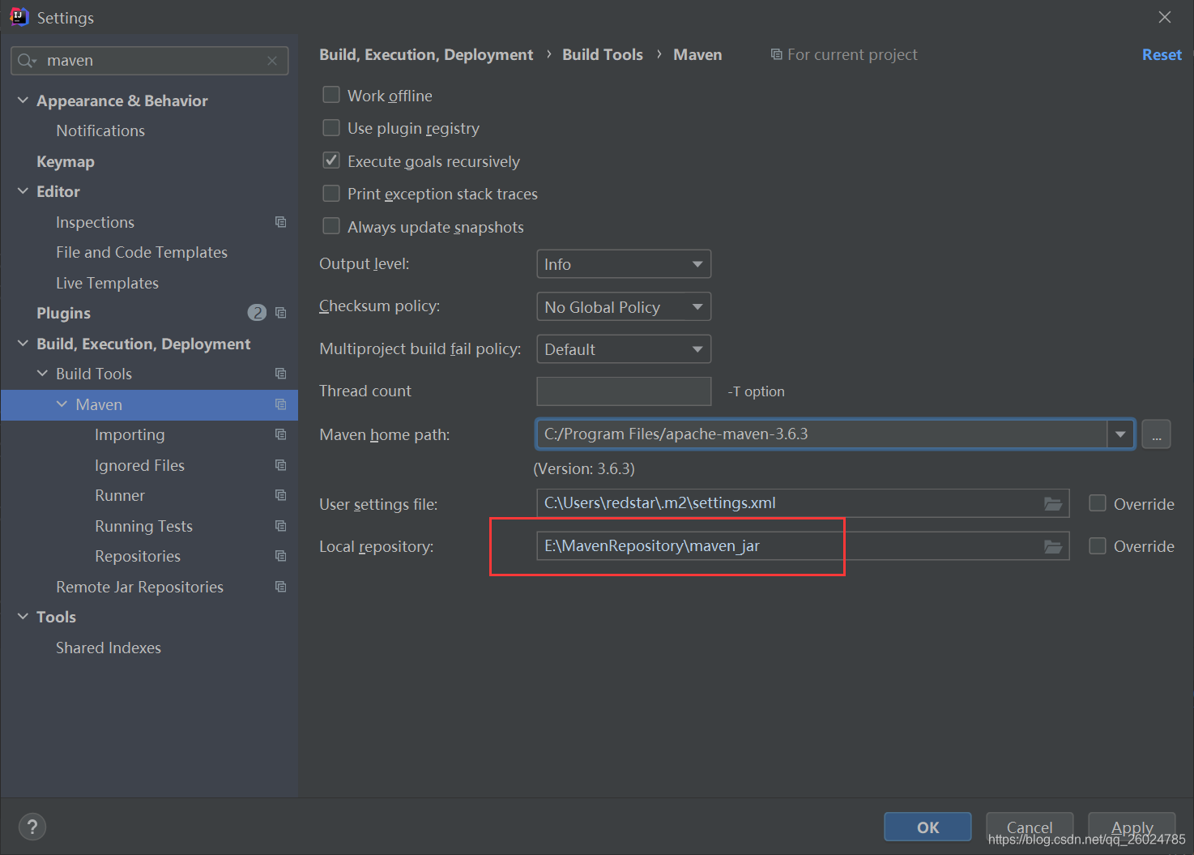This screenshot has height=855, width=1194.
Task: Select Running Tests under Maven
Action: click(143, 526)
